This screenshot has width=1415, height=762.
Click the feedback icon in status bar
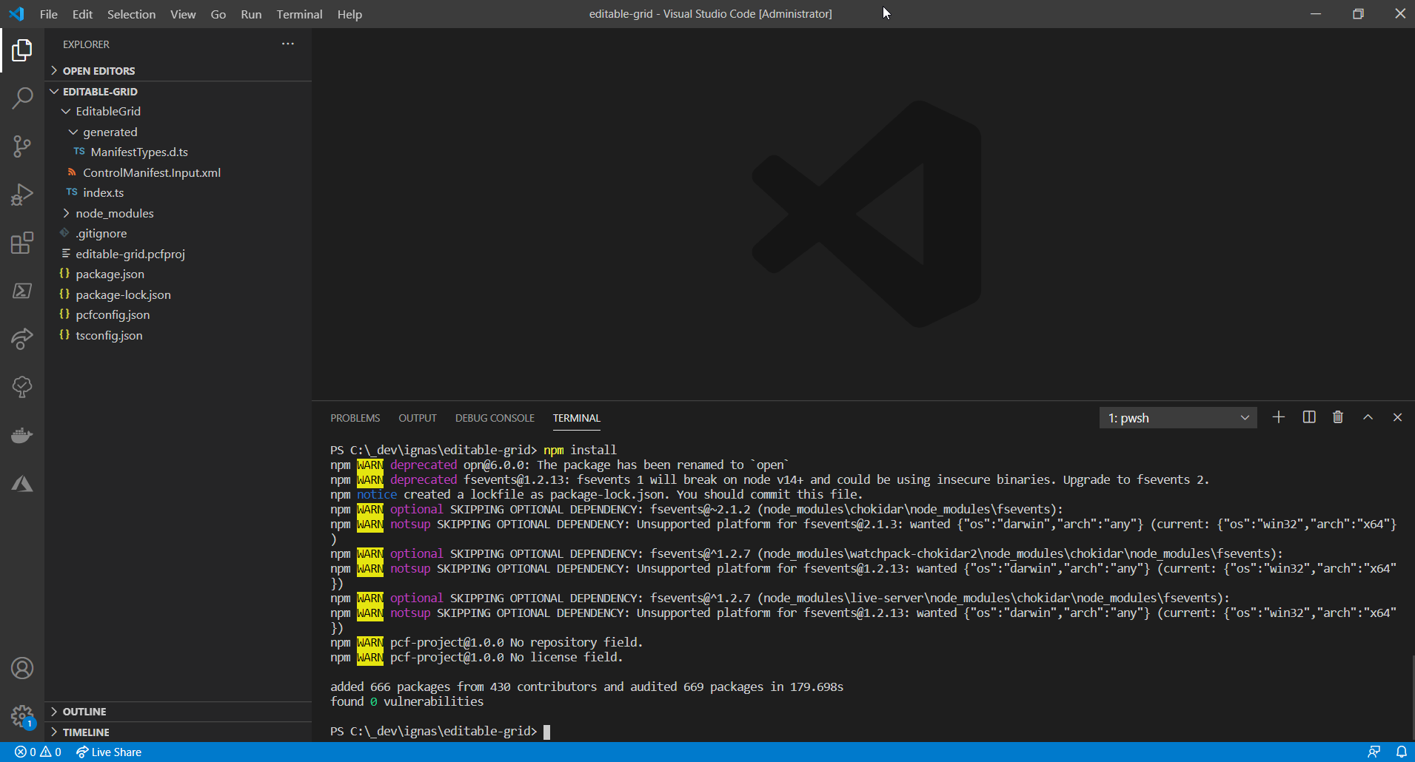point(1374,752)
